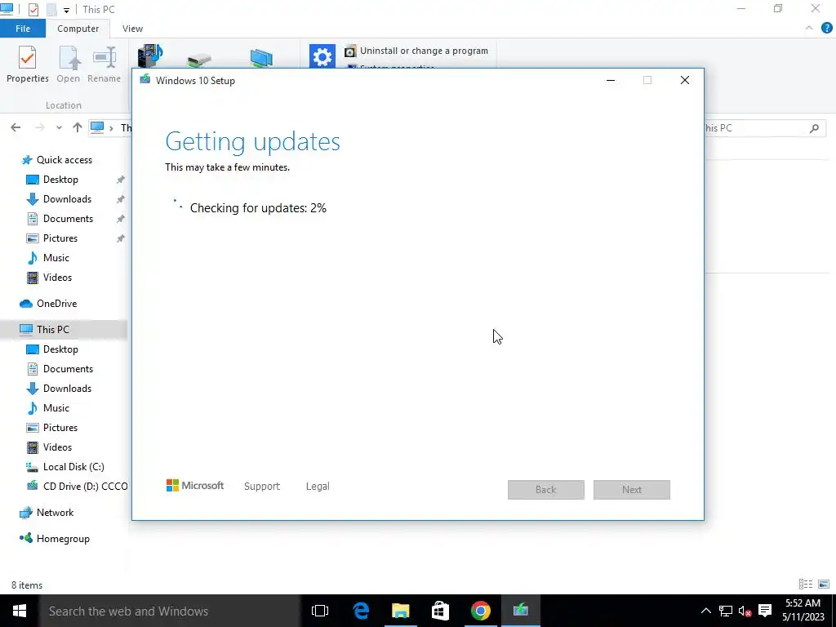Image resolution: width=836 pixels, height=627 pixels.
Task: Switch to the View ribbon tab
Action: (x=132, y=29)
